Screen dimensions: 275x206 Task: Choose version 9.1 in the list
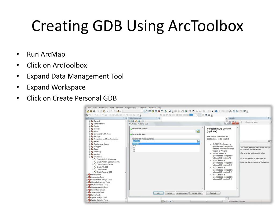pos(166,151)
